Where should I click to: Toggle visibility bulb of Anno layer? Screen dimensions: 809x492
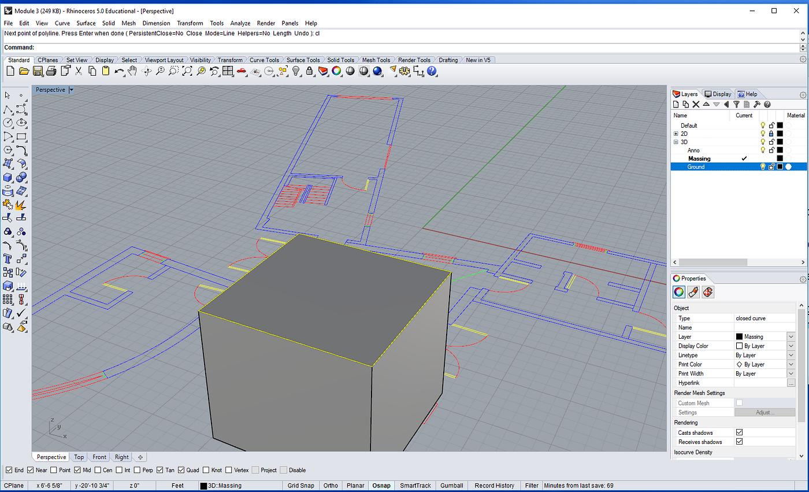[x=762, y=150]
